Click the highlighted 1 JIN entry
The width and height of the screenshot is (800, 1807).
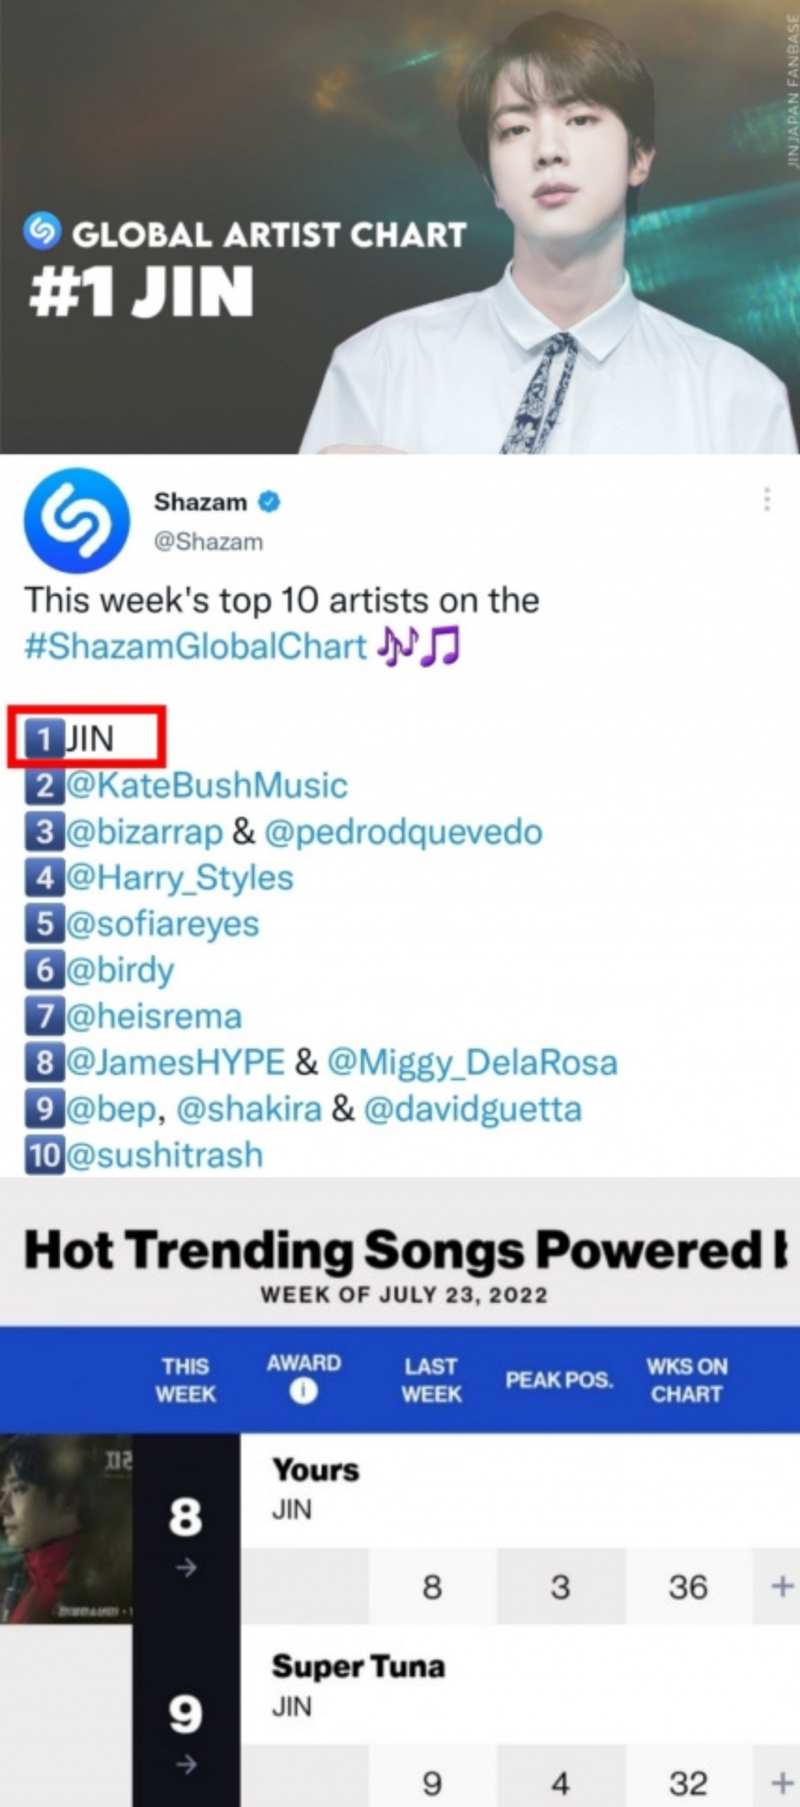pyautogui.click(x=87, y=737)
